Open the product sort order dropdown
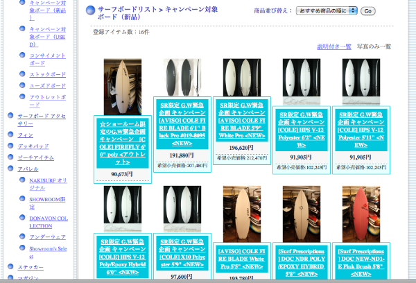Viewport: 416px width, 283px height. click(327, 11)
